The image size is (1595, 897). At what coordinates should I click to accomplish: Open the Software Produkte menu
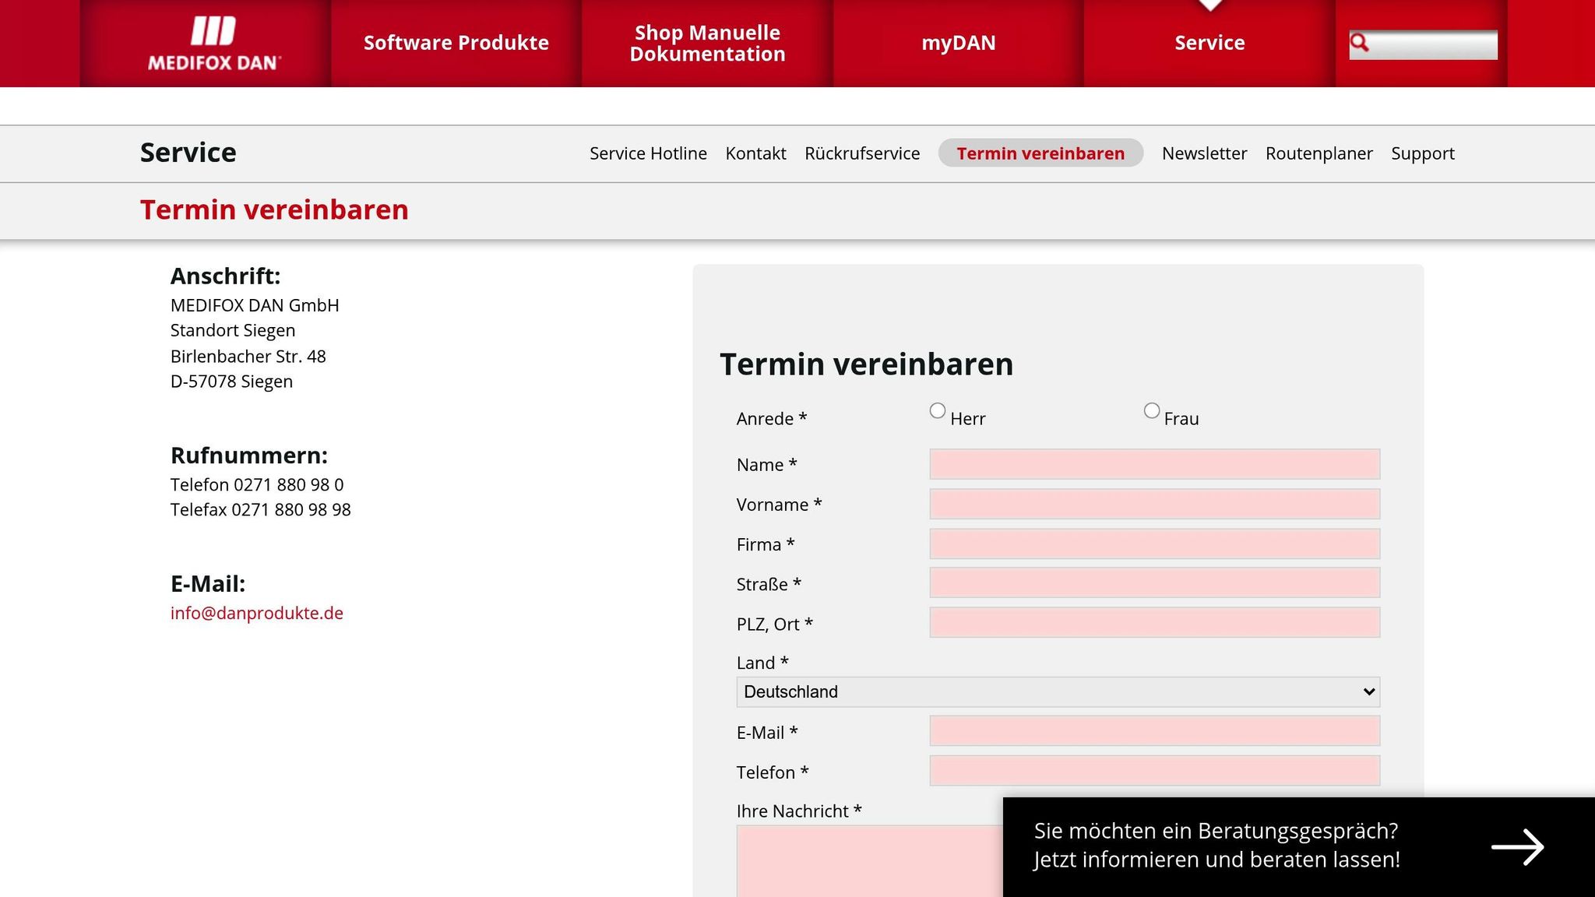point(456,43)
